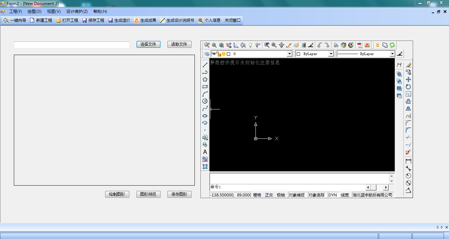
Task: Click the light bulb icon
Action: pos(251,45)
